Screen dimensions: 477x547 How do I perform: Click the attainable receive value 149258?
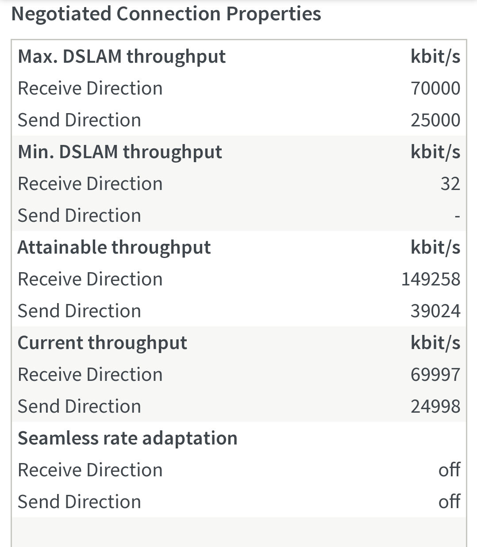click(x=431, y=279)
